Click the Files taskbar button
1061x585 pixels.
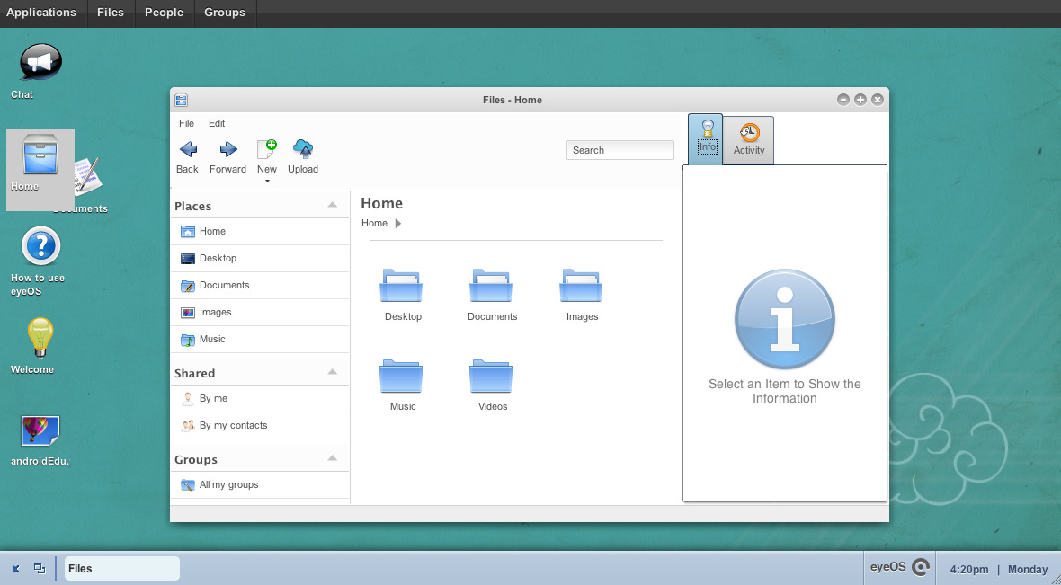122,569
